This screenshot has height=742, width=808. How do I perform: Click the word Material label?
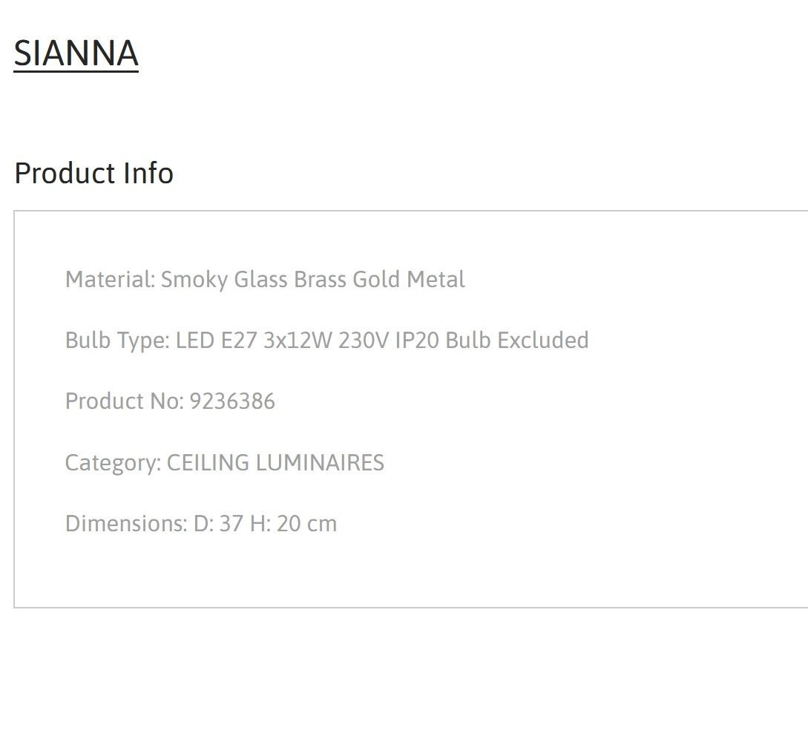(x=111, y=279)
